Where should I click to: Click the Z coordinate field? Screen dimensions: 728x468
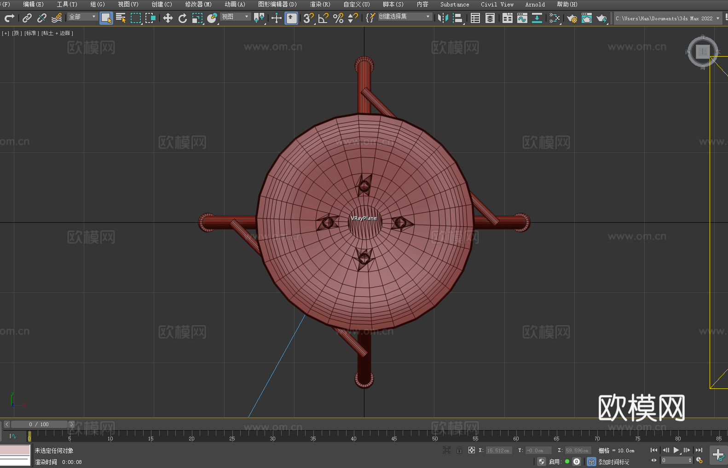click(578, 451)
